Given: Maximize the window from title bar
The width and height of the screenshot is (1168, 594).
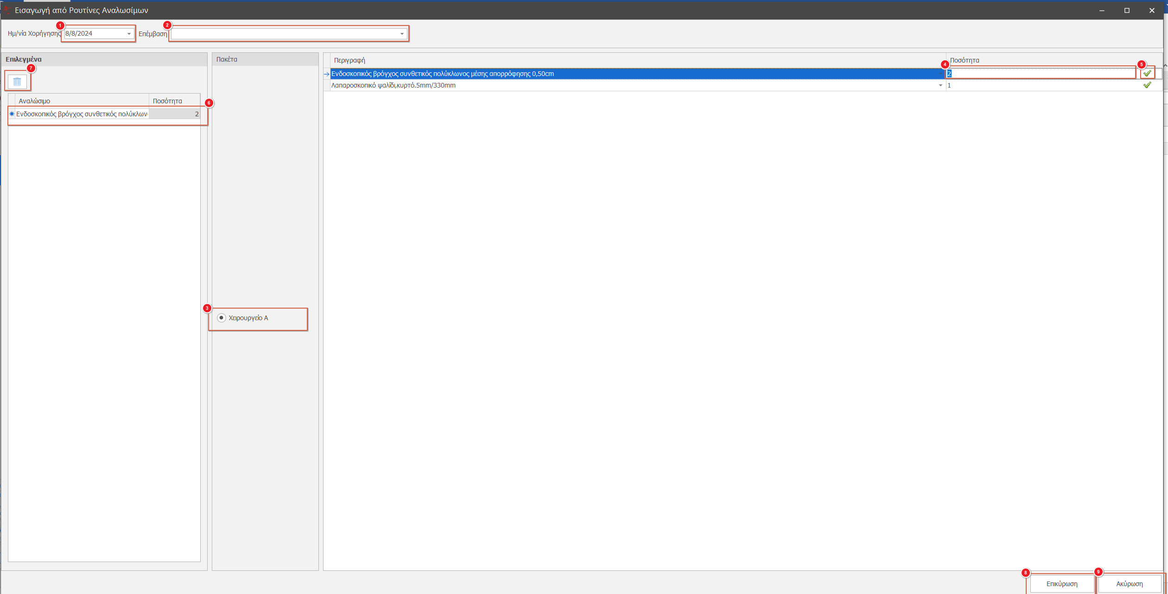Looking at the screenshot, I should [1127, 10].
